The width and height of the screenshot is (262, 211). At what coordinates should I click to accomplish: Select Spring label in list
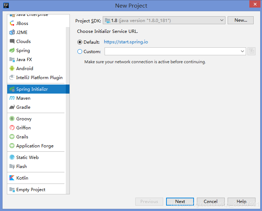[x=23, y=51]
